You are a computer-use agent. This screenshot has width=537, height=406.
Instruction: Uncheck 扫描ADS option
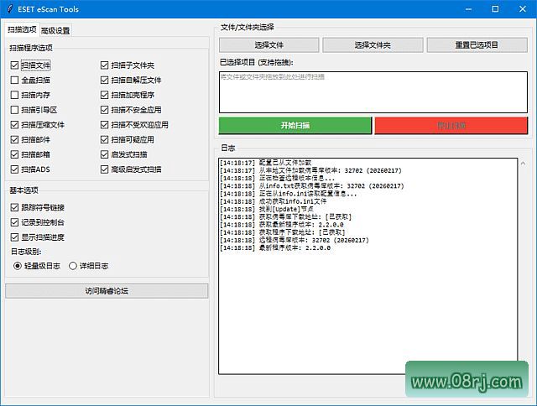[15, 169]
